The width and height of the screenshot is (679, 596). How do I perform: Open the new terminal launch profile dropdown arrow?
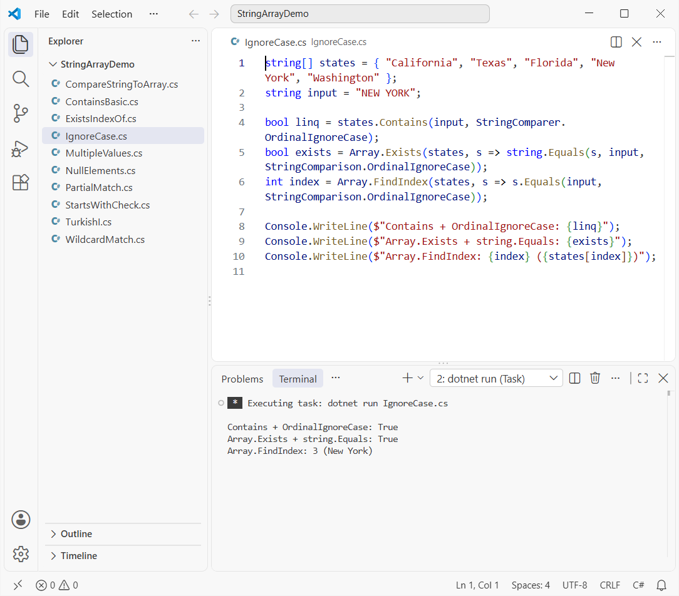coord(420,378)
